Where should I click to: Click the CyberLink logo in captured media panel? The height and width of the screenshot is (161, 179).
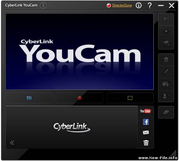[x=72, y=127]
